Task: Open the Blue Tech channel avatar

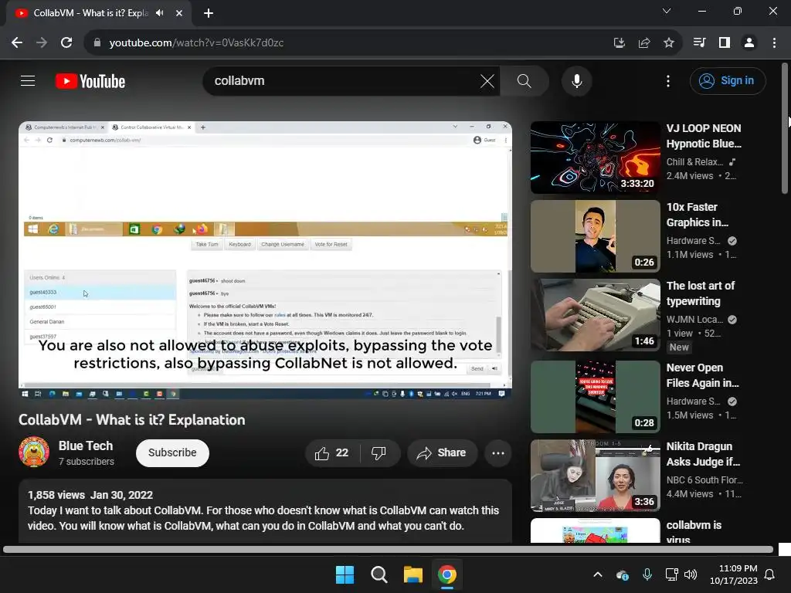Action: [34, 452]
